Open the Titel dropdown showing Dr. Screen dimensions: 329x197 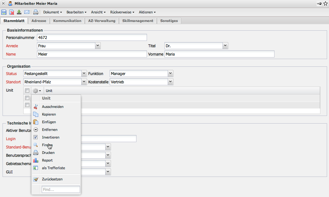click(x=225, y=46)
